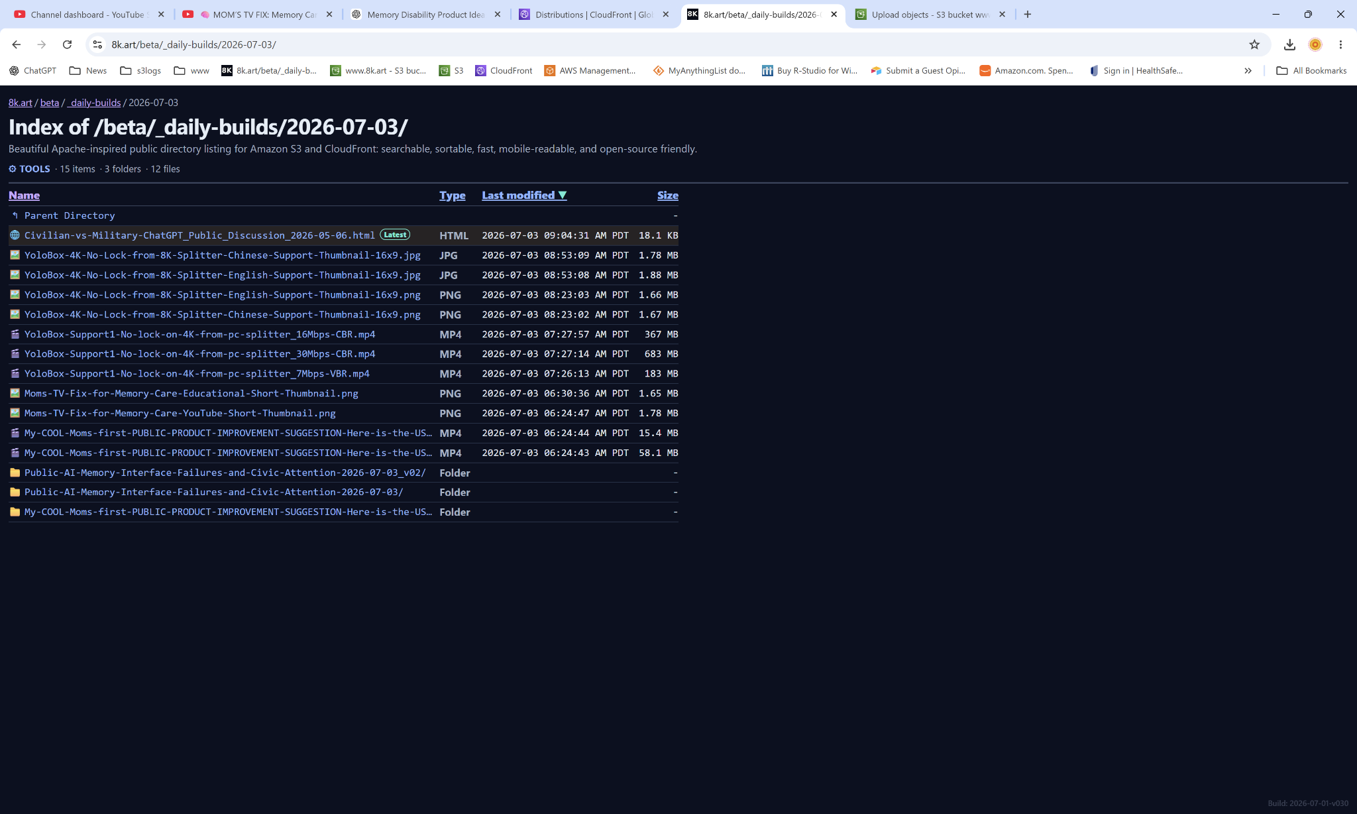Image resolution: width=1357 pixels, height=814 pixels.
Task: Go to Parent Directory
Action: click(x=70, y=215)
